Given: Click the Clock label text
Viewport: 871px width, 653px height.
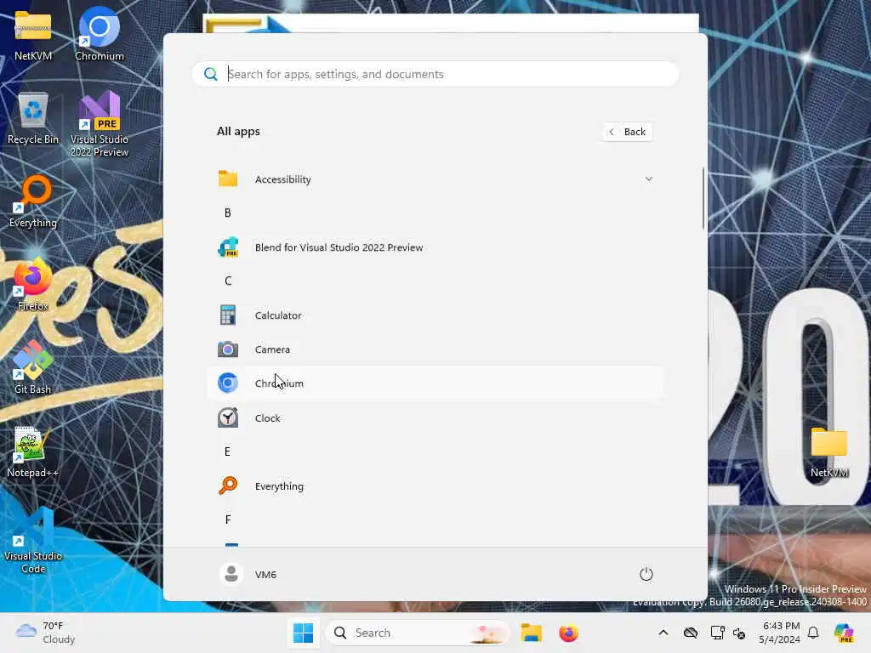Looking at the screenshot, I should pos(268,418).
